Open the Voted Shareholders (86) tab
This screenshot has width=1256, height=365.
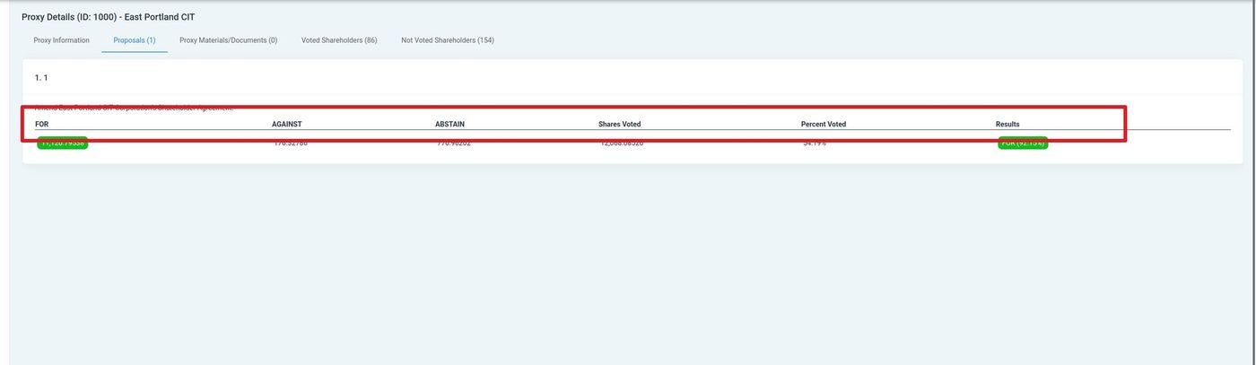pyautogui.click(x=338, y=40)
